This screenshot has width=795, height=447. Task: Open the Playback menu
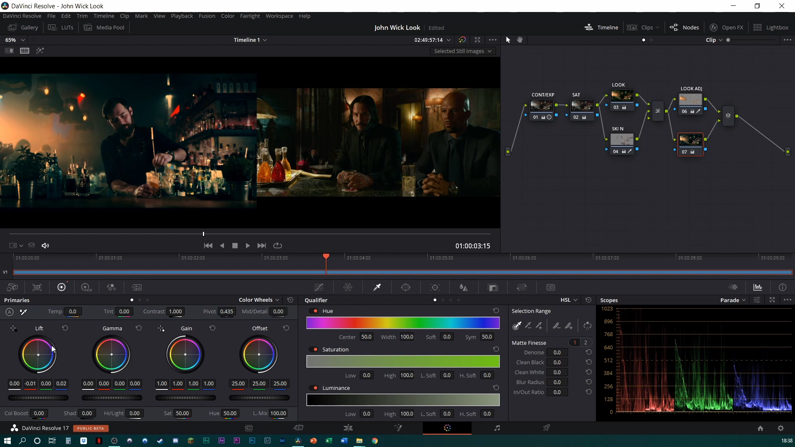coord(182,16)
